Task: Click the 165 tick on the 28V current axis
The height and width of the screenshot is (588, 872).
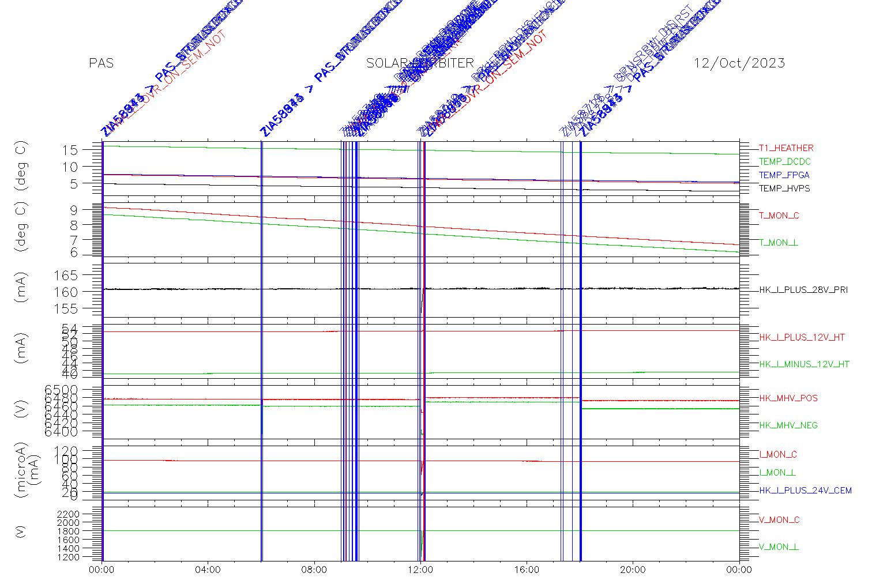Action: 66,275
